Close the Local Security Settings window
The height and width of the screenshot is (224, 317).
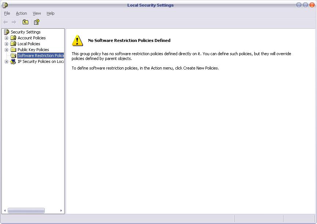coord(312,5)
